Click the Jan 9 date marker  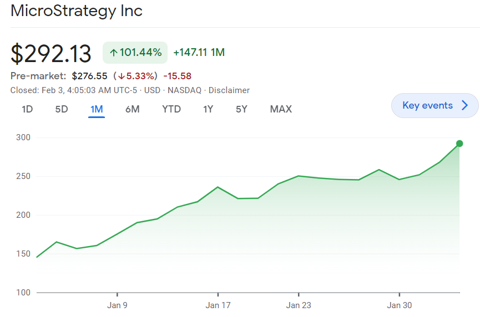coord(118,305)
